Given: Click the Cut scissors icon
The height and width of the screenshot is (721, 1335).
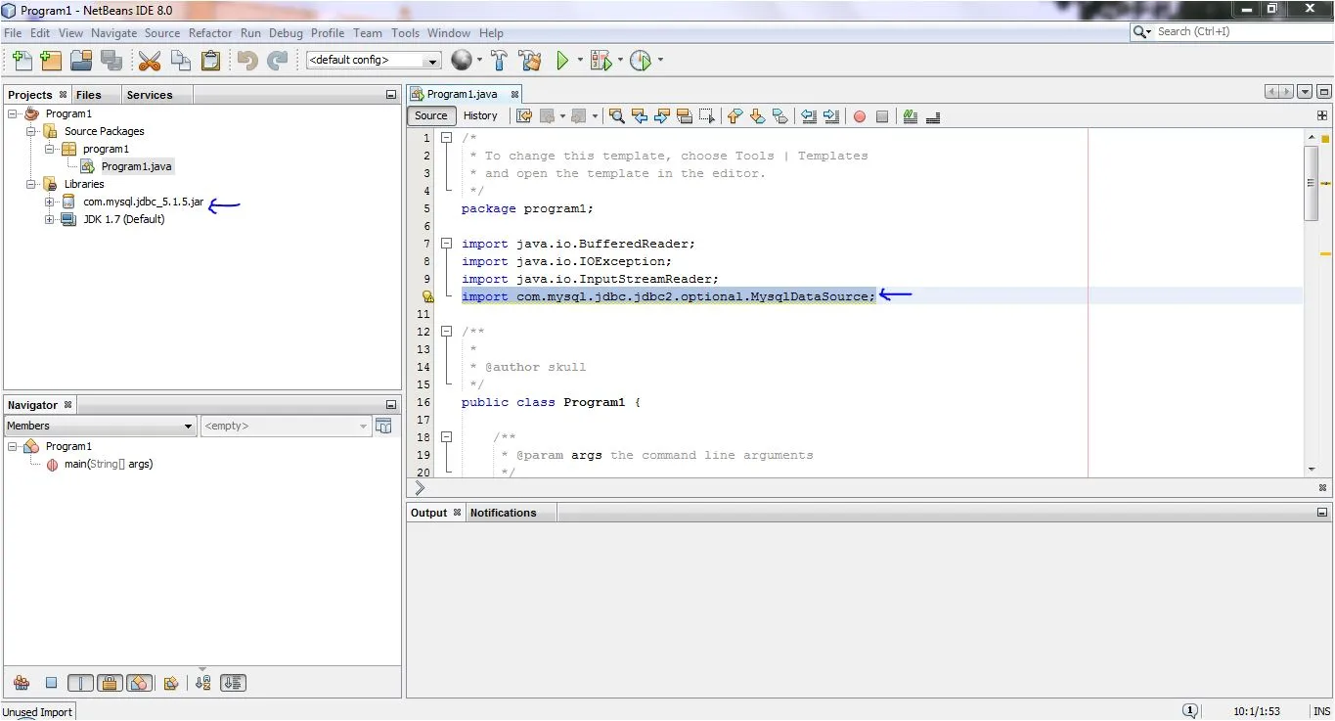Looking at the screenshot, I should (149, 61).
